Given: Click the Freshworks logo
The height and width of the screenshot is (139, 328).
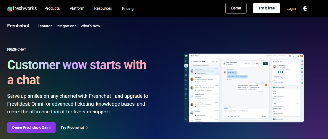Looking at the screenshot, I should [x=22, y=8].
